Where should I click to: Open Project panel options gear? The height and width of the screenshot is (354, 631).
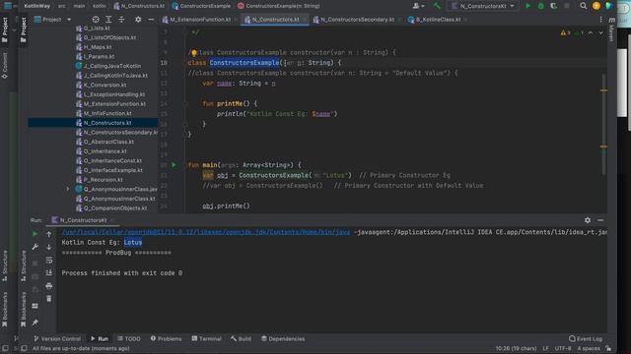point(138,20)
